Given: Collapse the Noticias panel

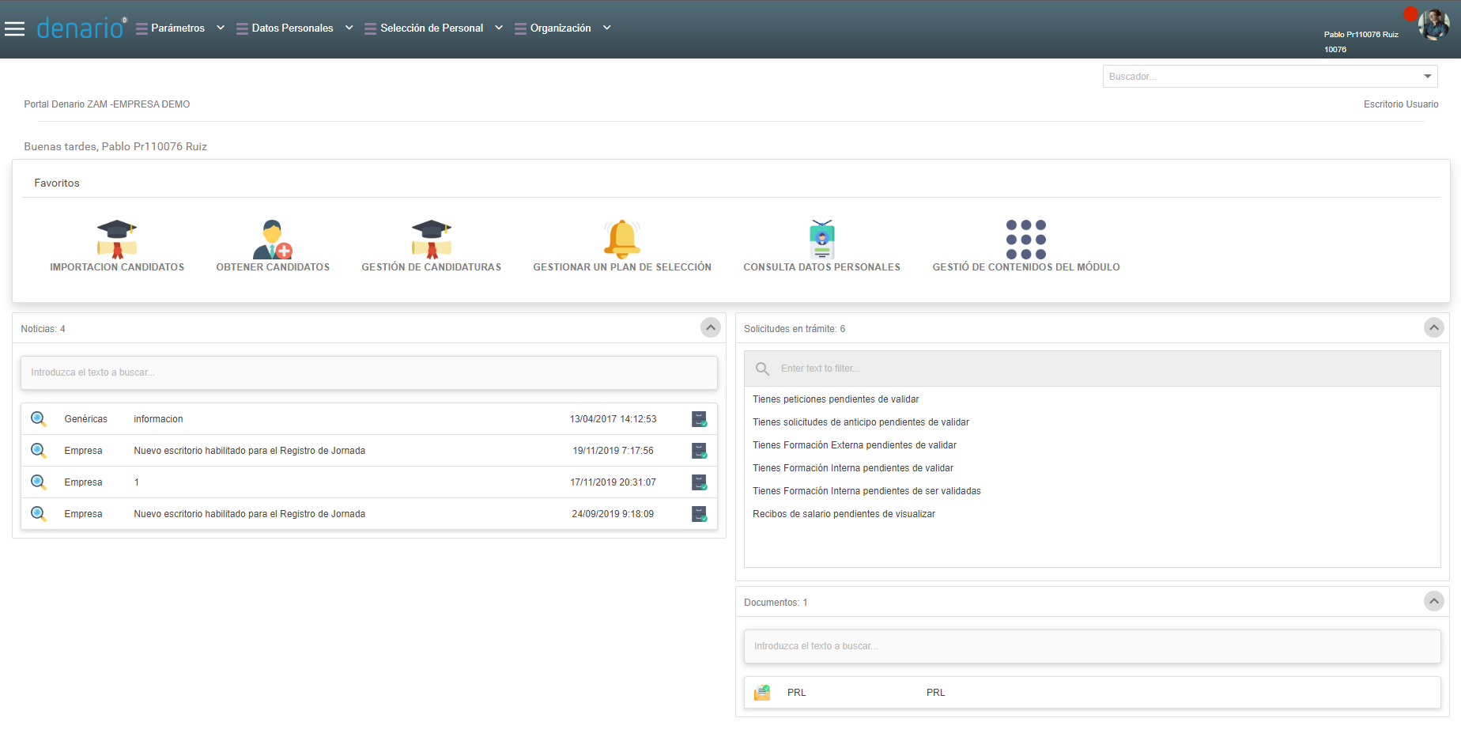Looking at the screenshot, I should [711, 327].
